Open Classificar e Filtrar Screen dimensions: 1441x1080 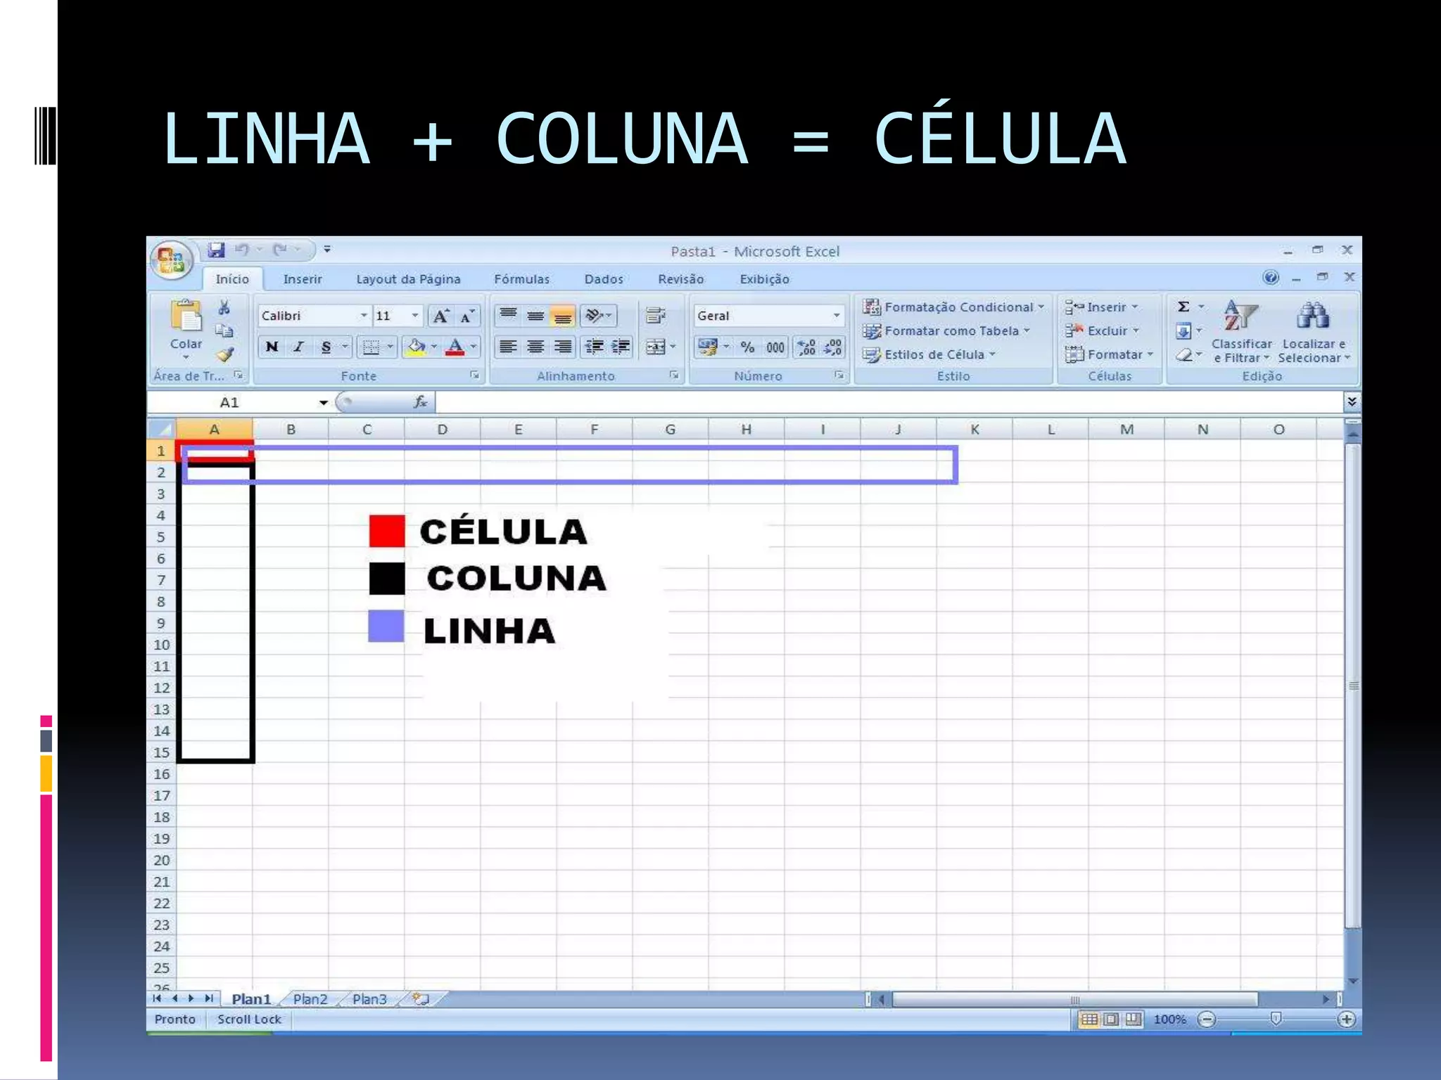click(x=1241, y=332)
